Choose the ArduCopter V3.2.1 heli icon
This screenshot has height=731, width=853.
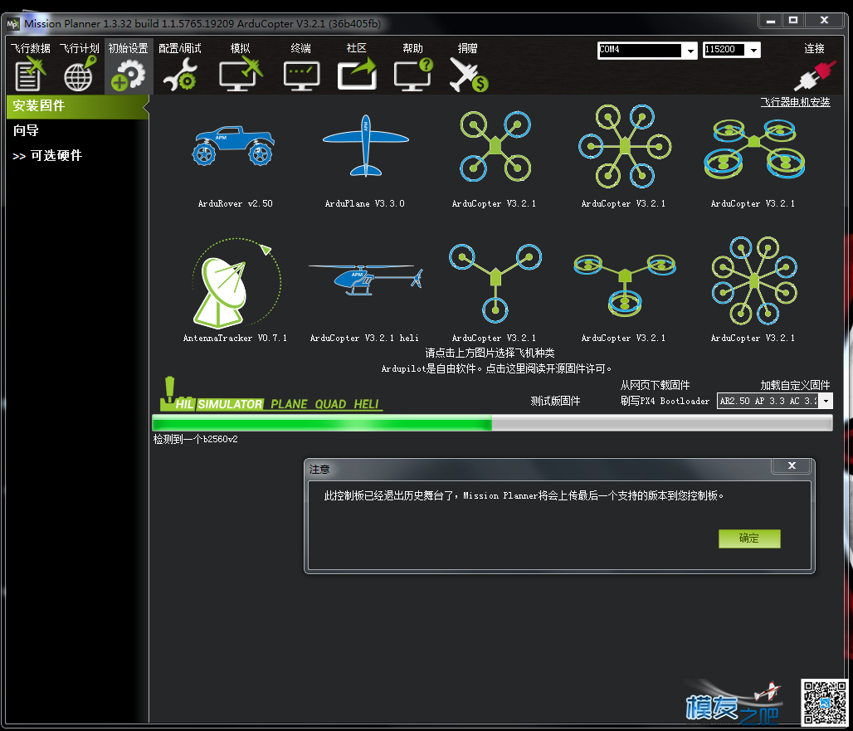click(366, 280)
